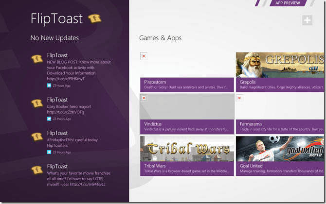Click the plus icon in top right
326x204 pixels.
pos(307,20)
